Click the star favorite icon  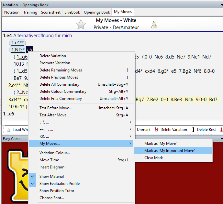[81, 24]
